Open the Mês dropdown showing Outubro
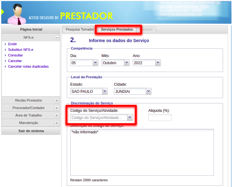Viewport: 232px width, 187px height. click(x=126, y=63)
